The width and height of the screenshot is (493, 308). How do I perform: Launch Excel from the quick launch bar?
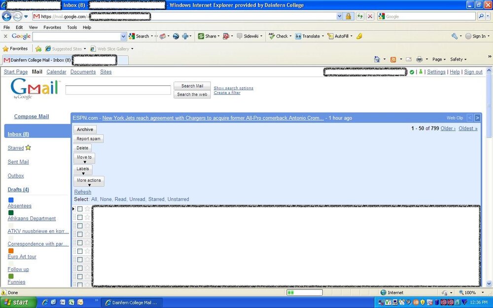71,303
